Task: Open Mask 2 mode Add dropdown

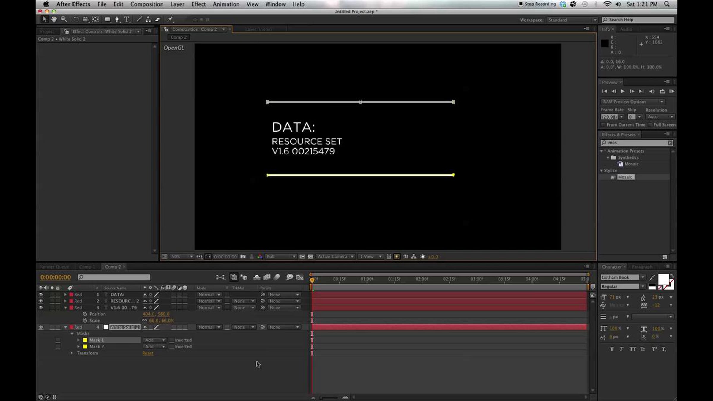Action: (x=154, y=347)
